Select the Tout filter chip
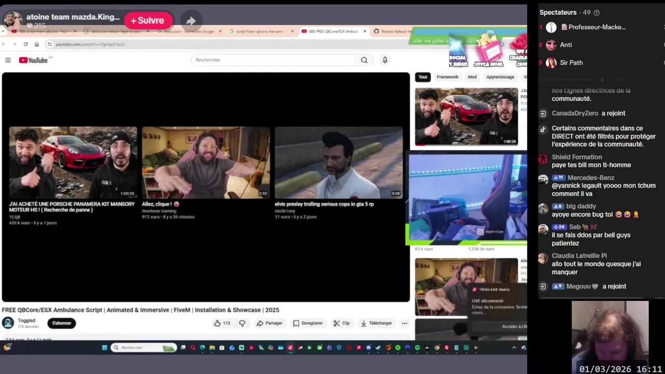Viewport: 665px width, 374px height. (423, 77)
